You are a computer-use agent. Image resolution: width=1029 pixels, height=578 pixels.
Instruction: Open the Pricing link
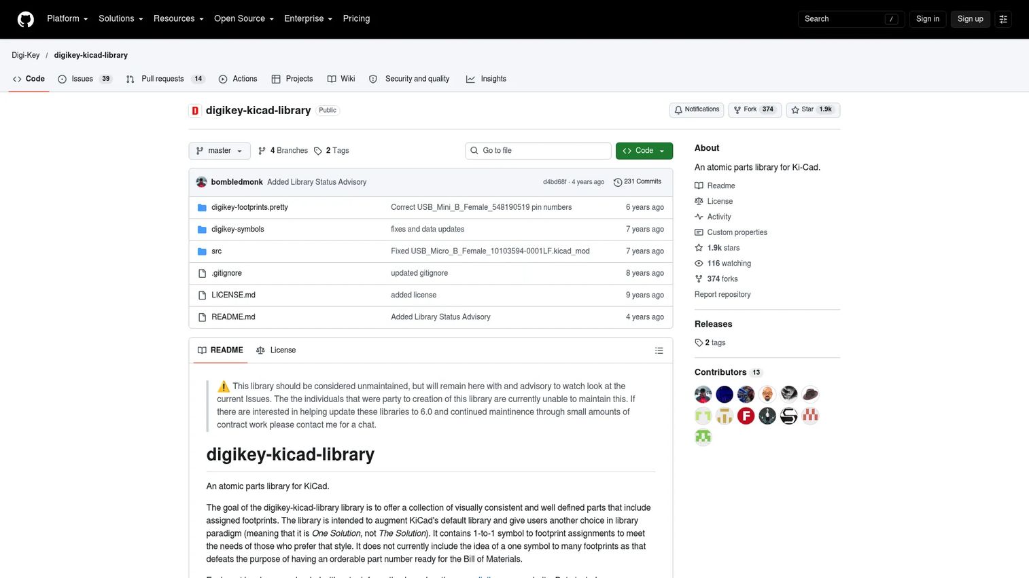click(x=356, y=19)
